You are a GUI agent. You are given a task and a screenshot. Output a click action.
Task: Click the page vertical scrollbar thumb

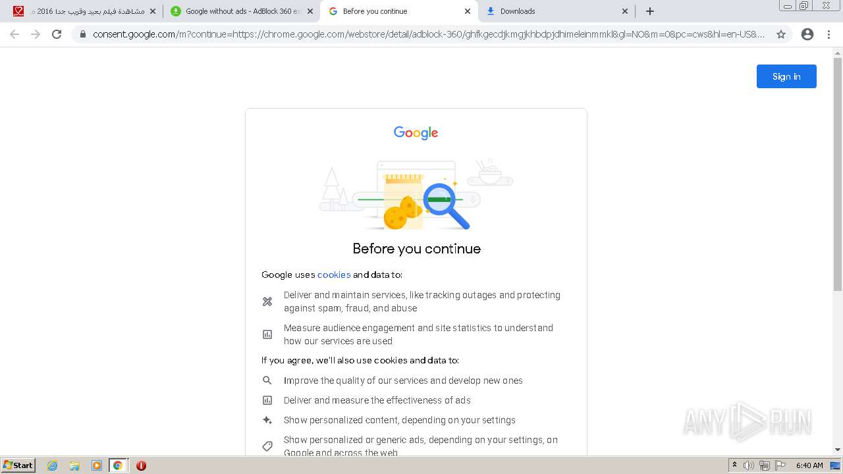click(x=838, y=174)
